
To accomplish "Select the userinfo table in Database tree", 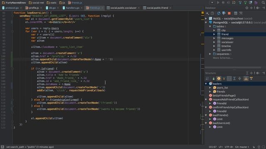I will [x=226, y=50].
